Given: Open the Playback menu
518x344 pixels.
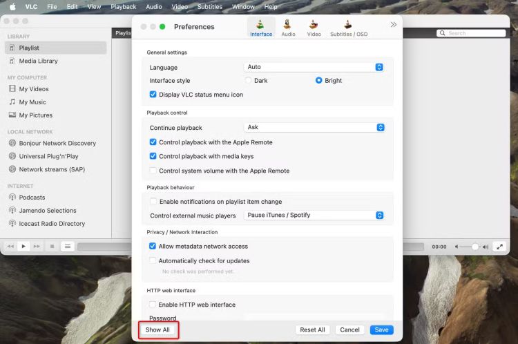Looking at the screenshot, I should point(124,7).
